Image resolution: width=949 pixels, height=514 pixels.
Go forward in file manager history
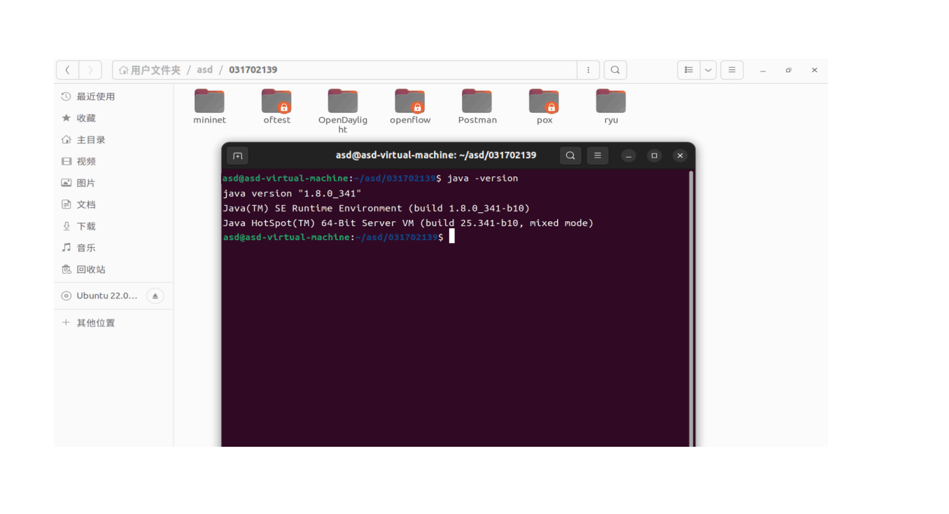pyautogui.click(x=90, y=70)
